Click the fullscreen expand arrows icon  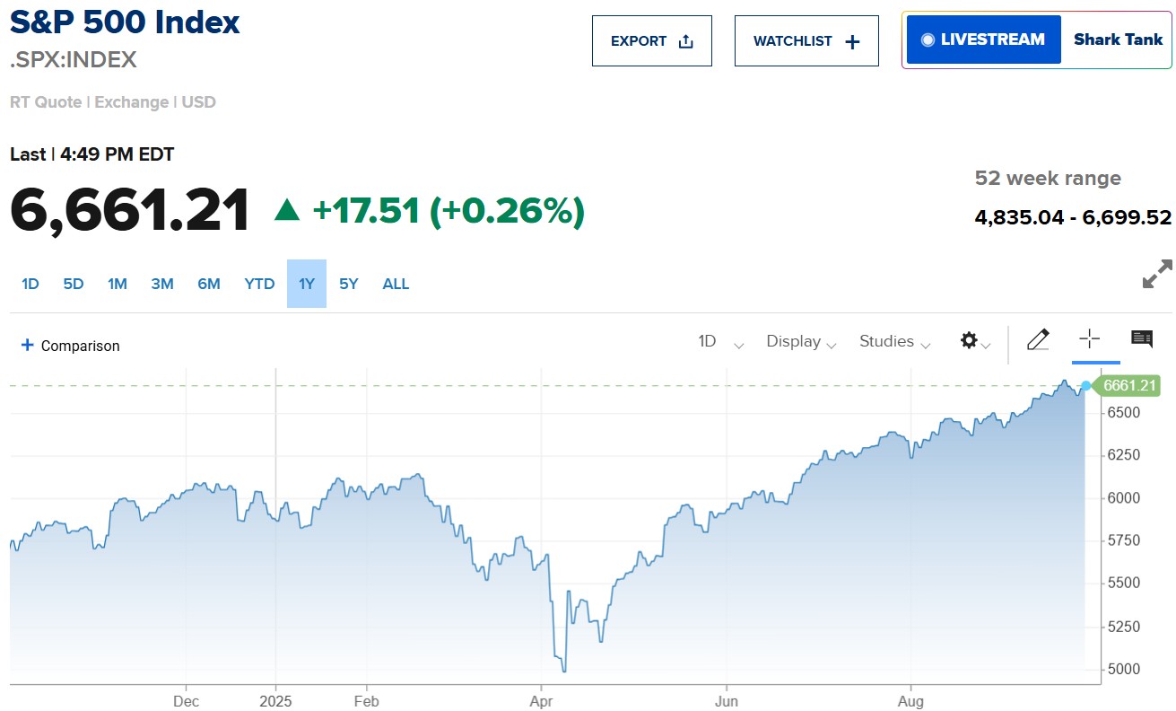tap(1157, 275)
